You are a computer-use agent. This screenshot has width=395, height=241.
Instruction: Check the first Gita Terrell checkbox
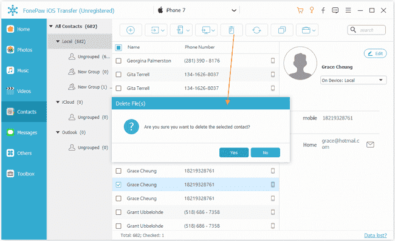pyautogui.click(x=118, y=75)
